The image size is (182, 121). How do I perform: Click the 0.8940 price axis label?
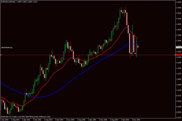point(179,107)
